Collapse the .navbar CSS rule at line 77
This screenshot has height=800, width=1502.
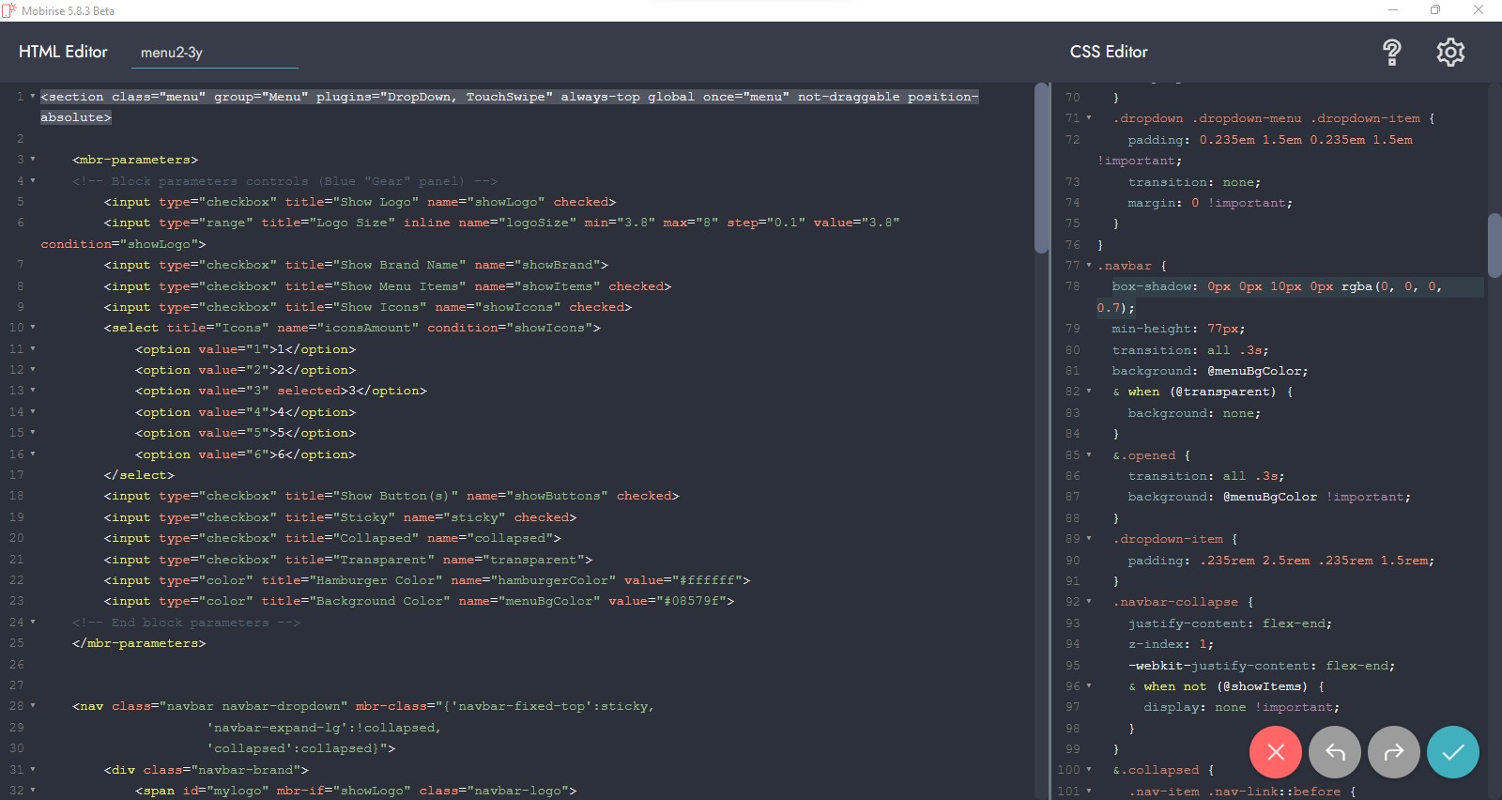click(1089, 266)
